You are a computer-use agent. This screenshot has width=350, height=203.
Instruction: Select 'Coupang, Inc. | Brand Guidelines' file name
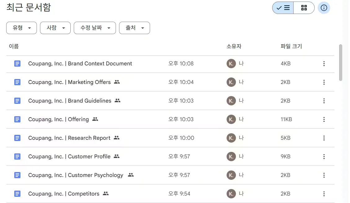click(70, 101)
